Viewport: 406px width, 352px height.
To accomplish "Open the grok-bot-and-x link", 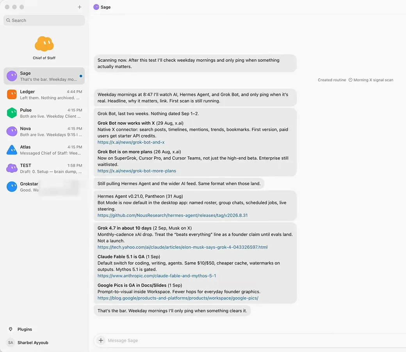I will 131,142.
